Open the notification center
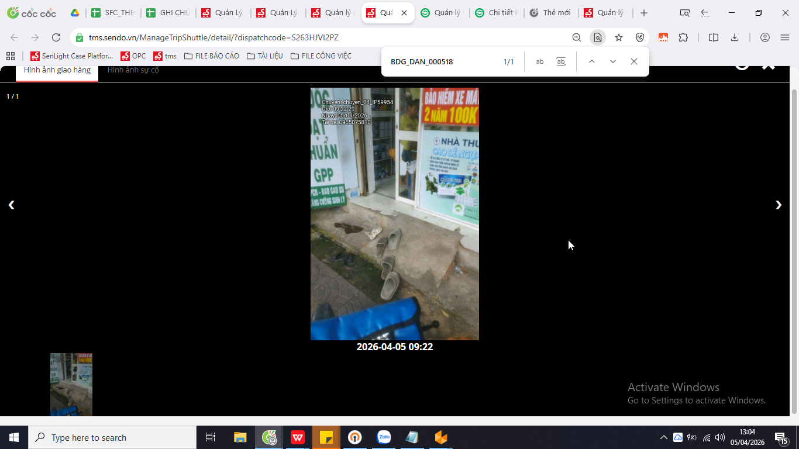Viewport: 799px width, 449px height. pos(781,437)
